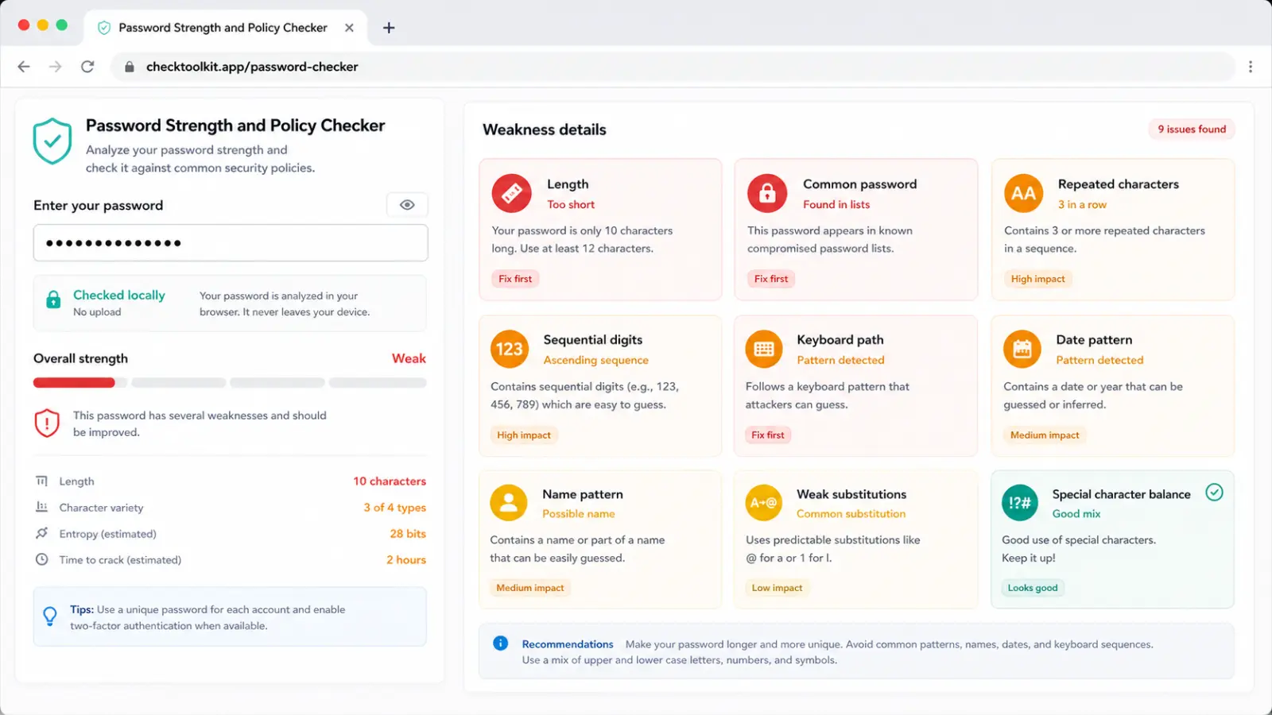Screen dimensions: 1272x715
Task: Click the orange AA Repeated characters icon
Action: pos(1024,193)
